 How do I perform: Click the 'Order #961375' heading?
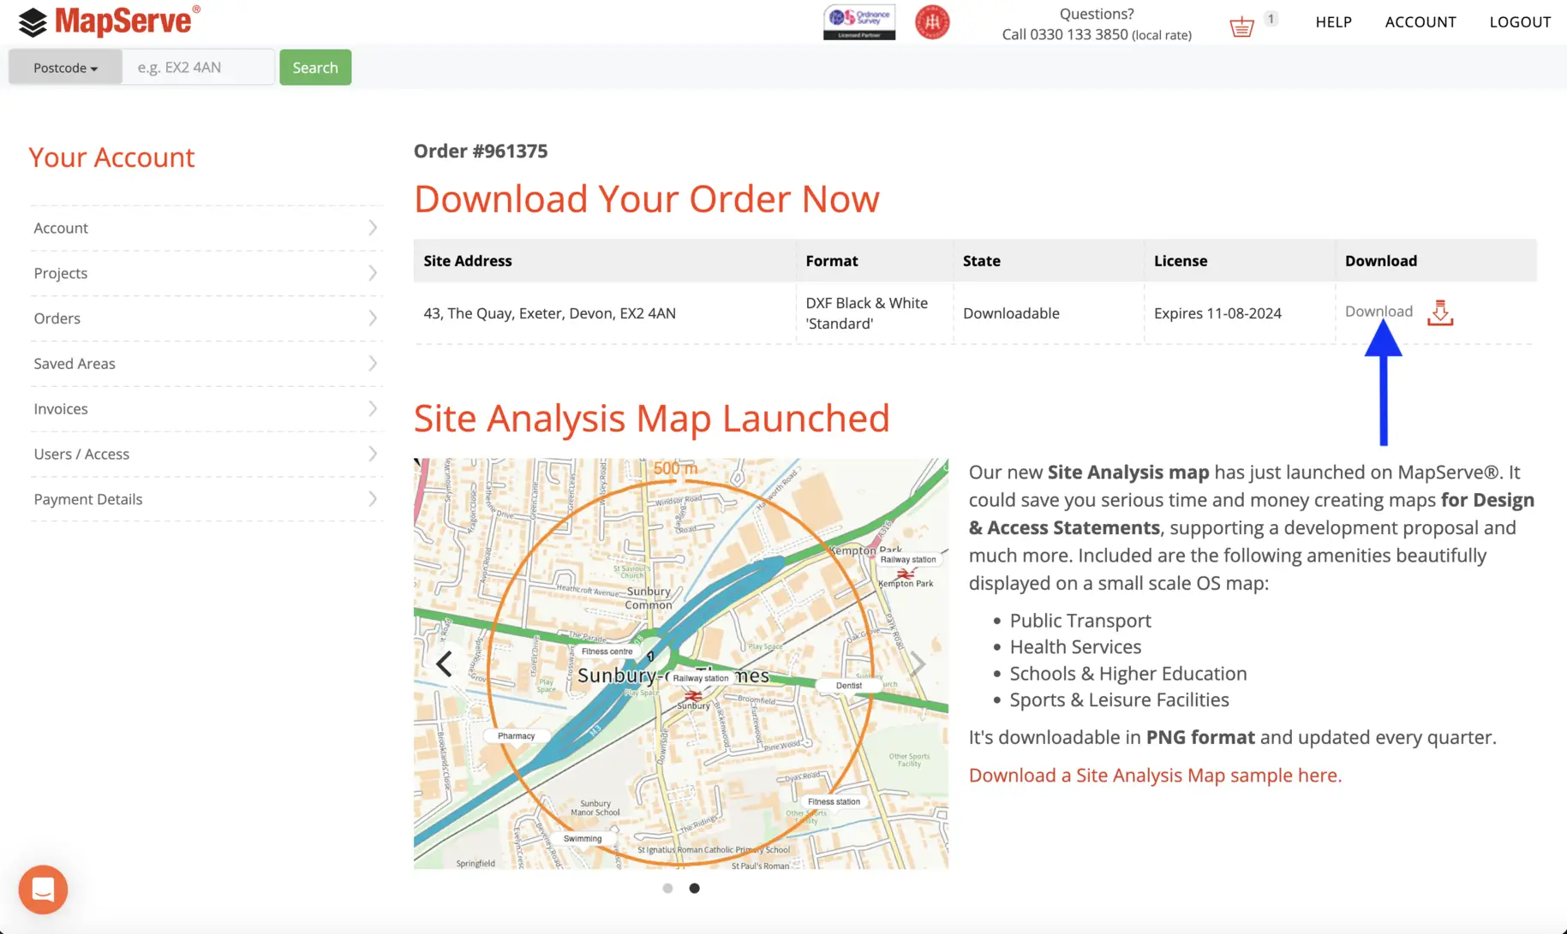[481, 152]
